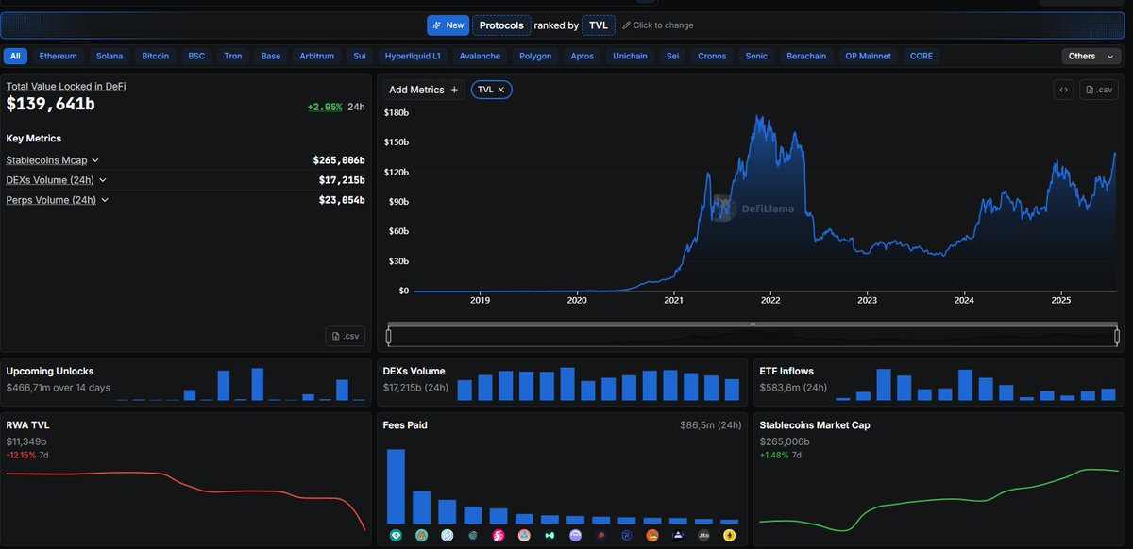1133x549 pixels.
Task: Open the Others chains dropdown
Action: [1092, 56]
